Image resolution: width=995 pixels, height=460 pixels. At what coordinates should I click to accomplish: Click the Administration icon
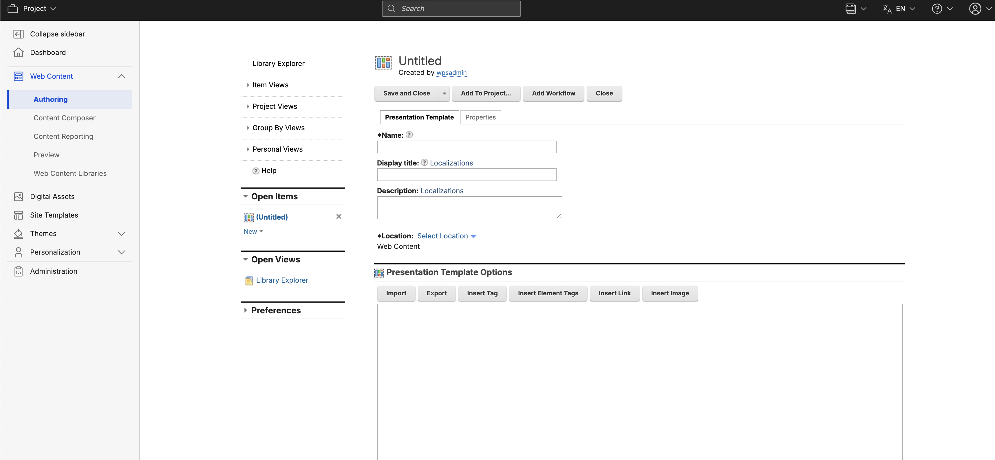point(18,271)
